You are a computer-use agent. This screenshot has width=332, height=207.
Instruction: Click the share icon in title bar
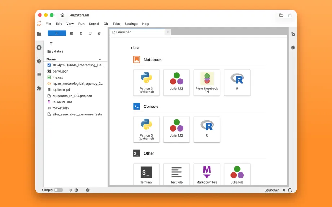[290, 15]
